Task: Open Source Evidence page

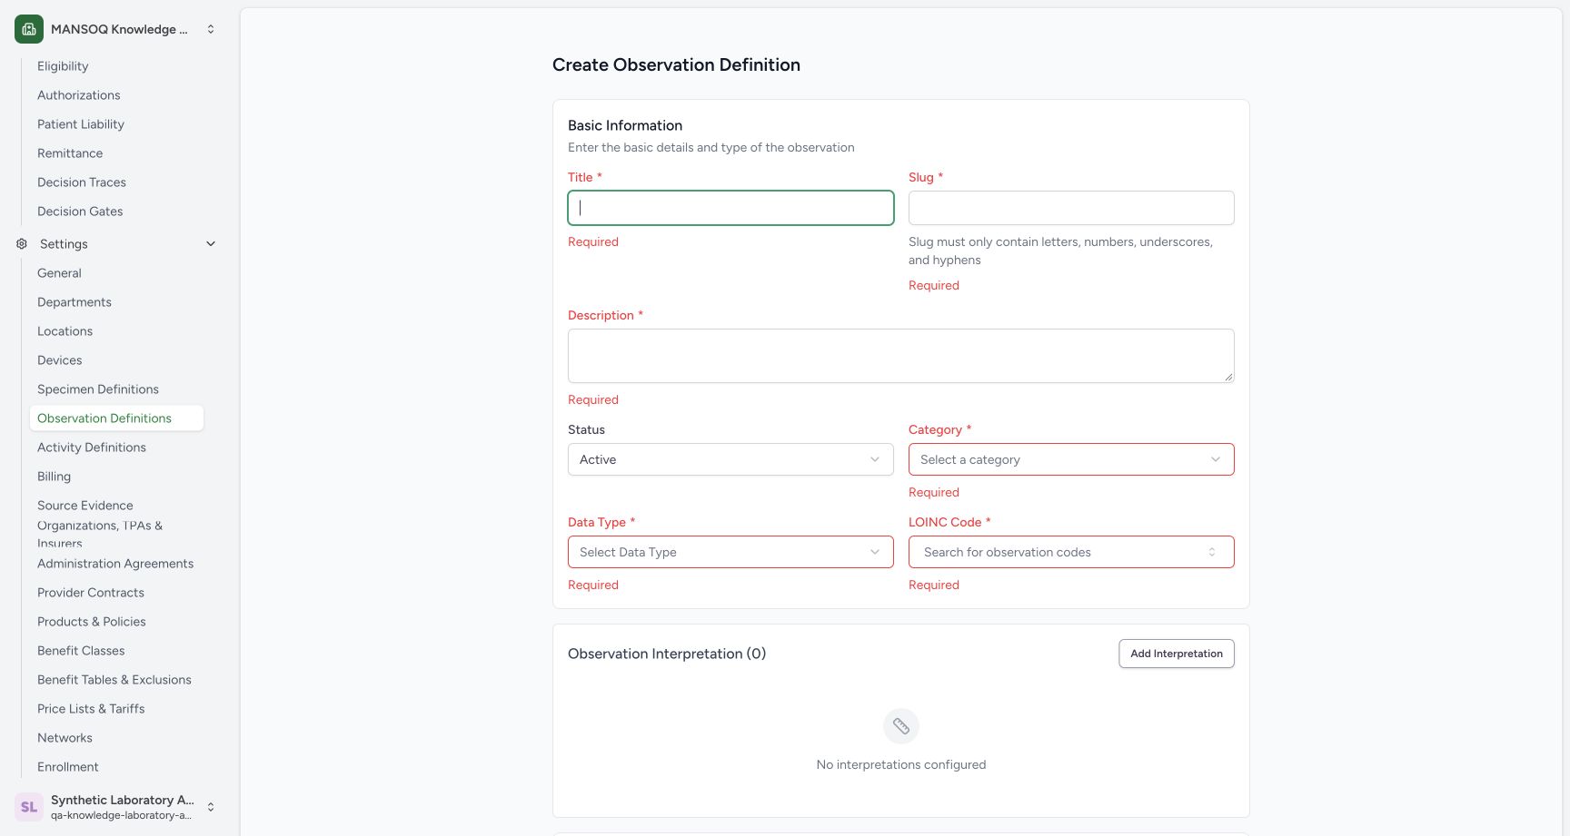Action: (85, 506)
